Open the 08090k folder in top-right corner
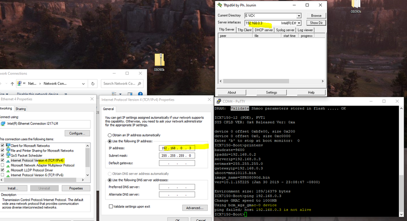This screenshot has height=221, width=407. pyautogui.click(x=356, y=5)
